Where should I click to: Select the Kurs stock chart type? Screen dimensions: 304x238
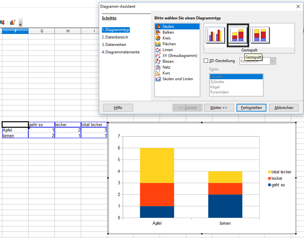pos(177,73)
